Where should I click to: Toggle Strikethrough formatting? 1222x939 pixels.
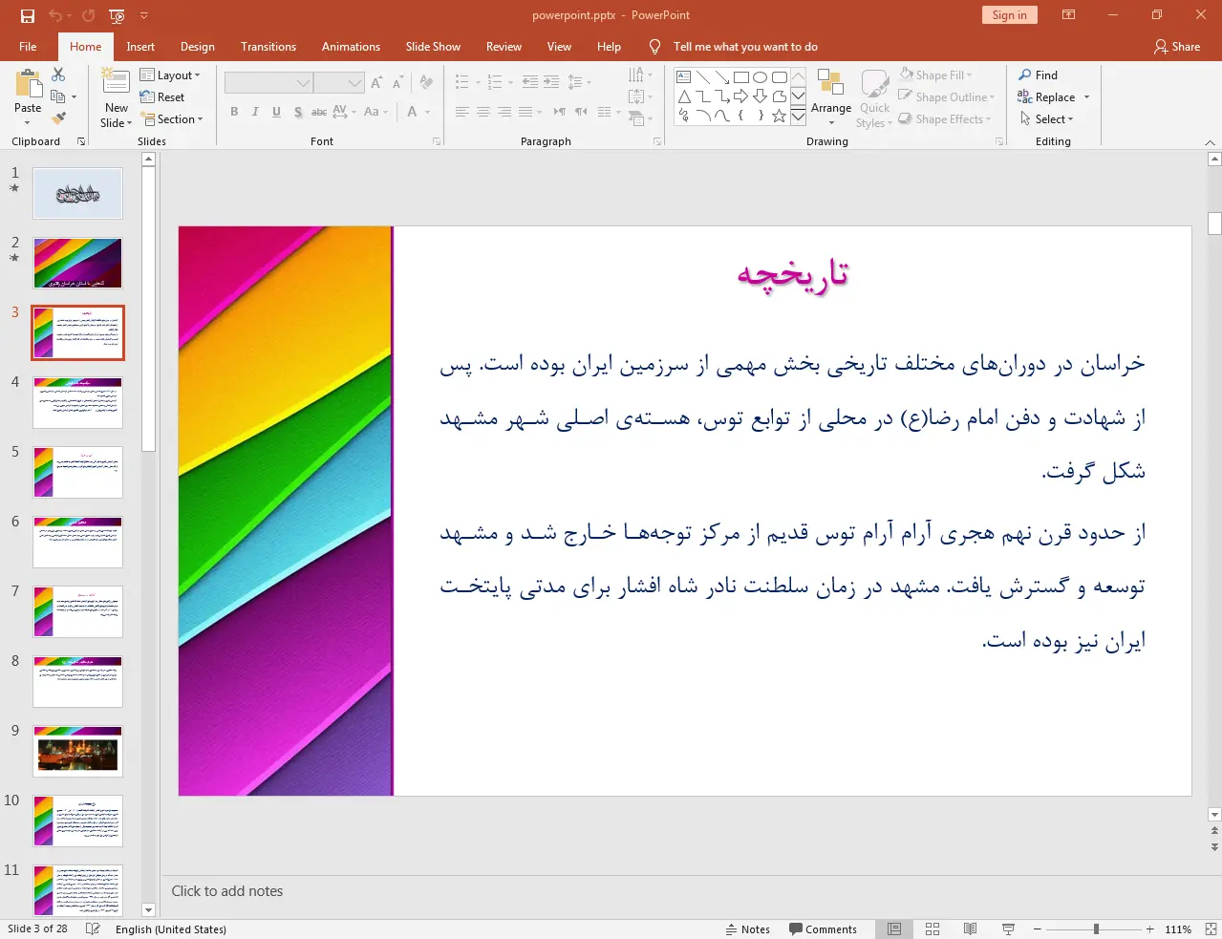[319, 112]
